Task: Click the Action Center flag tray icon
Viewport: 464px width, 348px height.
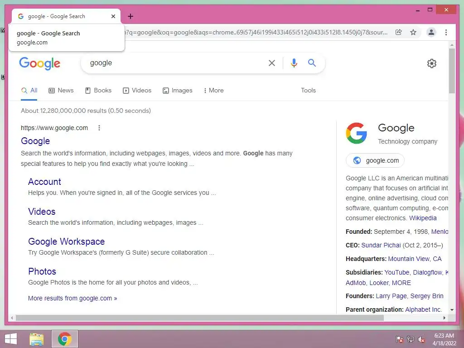Action: click(x=400, y=339)
